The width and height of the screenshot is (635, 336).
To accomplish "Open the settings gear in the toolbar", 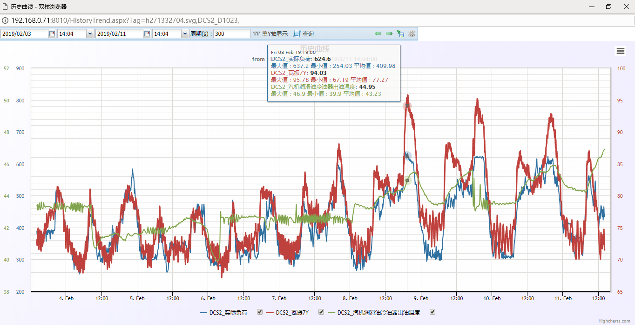I will point(412,34).
